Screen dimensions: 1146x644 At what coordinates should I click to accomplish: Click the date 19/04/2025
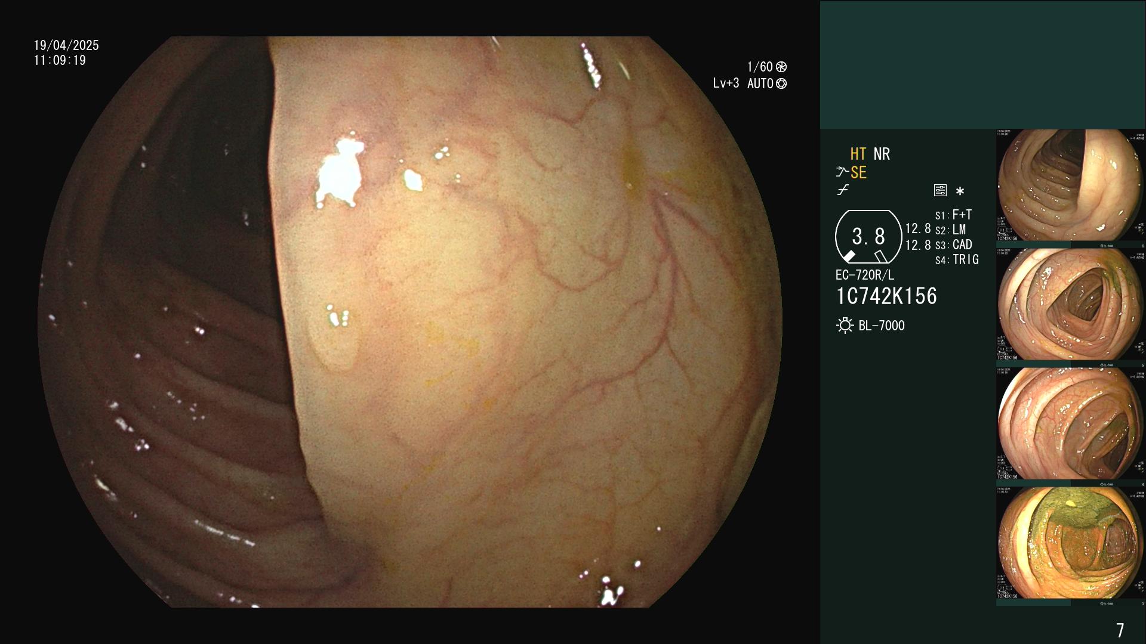66,45
